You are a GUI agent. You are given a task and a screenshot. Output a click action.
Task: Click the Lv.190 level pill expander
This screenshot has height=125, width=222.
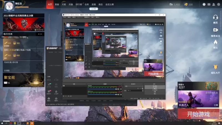[94, 9]
